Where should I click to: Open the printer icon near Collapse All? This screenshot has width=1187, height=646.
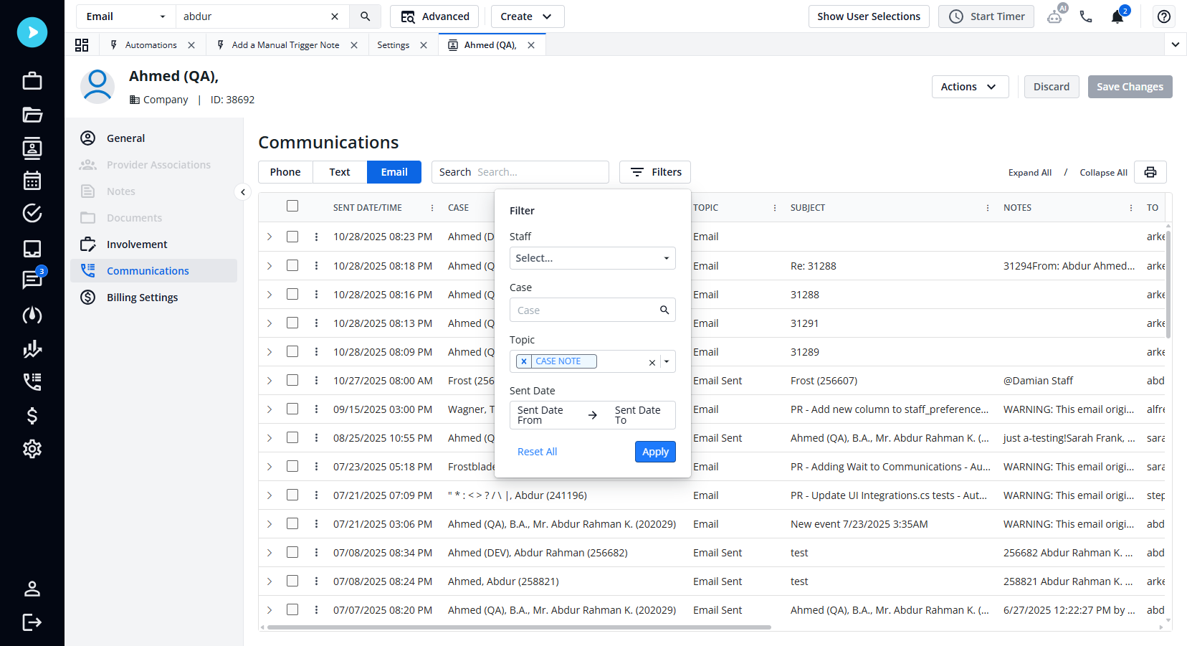point(1150,172)
